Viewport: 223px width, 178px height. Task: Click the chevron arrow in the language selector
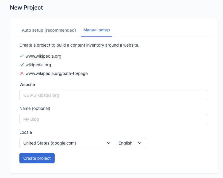[140, 143]
